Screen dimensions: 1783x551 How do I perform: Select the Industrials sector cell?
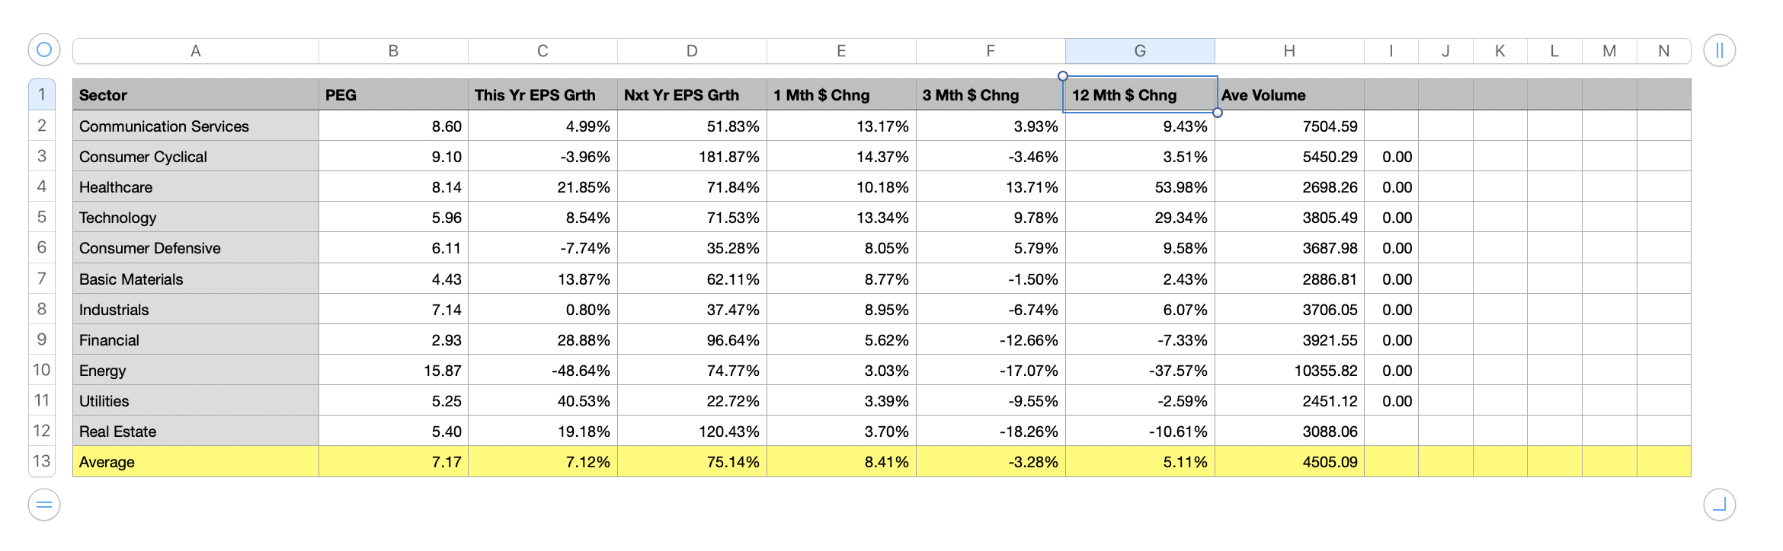coord(196,309)
